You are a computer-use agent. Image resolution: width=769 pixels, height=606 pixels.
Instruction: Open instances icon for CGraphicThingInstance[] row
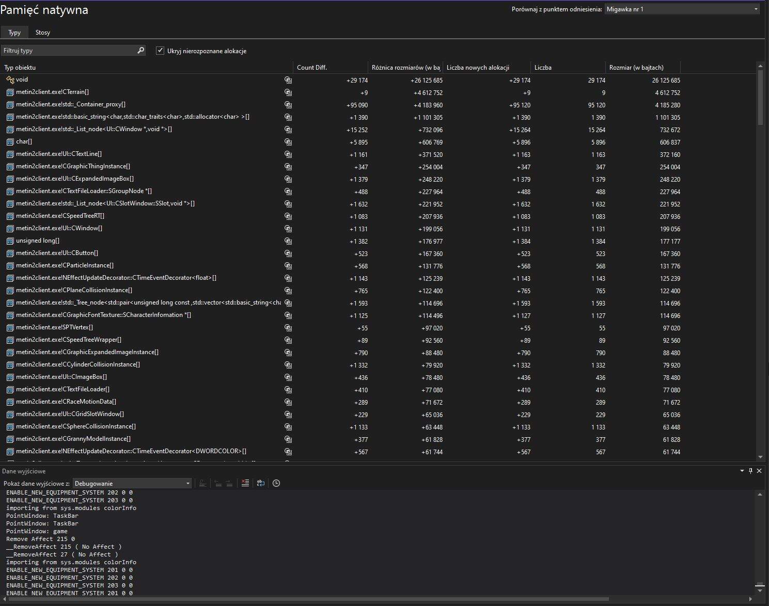point(288,167)
